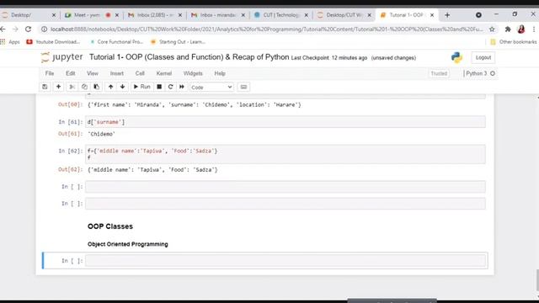Move selected cell up arrow
Screen dimensions: 539x303
(110, 87)
